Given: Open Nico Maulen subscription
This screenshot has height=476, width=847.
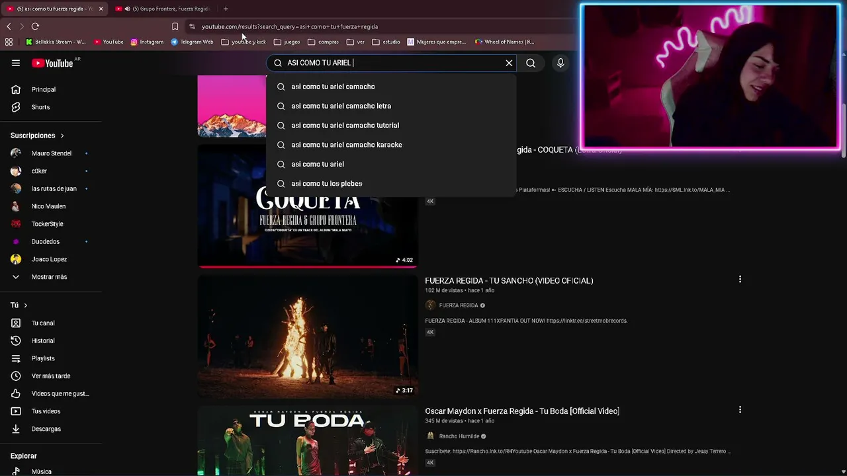Looking at the screenshot, I should [x=48, y=206].
